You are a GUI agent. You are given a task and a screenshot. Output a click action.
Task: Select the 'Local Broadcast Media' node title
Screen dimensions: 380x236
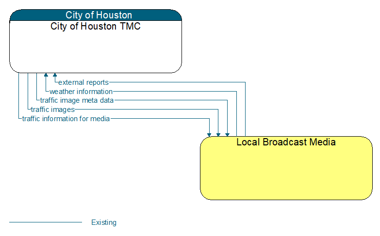(286, 142)
